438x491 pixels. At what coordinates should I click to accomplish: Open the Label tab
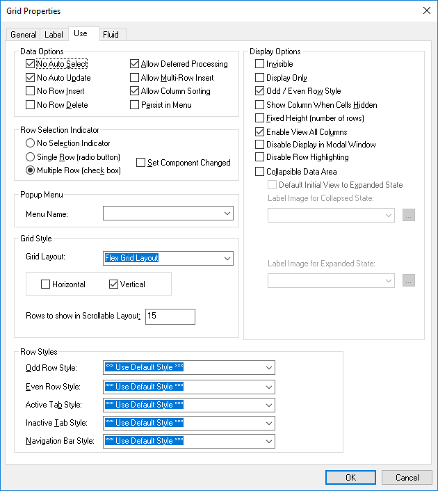coord(54,35)
